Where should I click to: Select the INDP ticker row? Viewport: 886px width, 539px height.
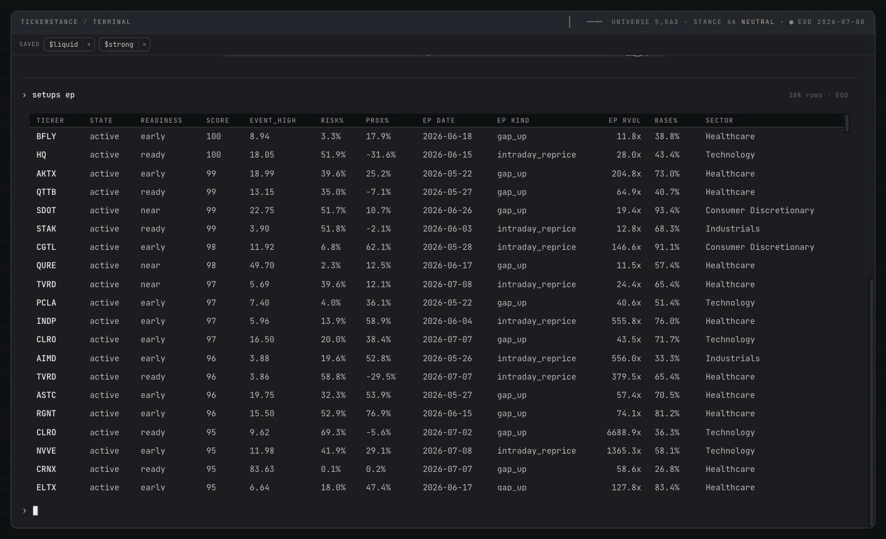(x=437, y=321)
